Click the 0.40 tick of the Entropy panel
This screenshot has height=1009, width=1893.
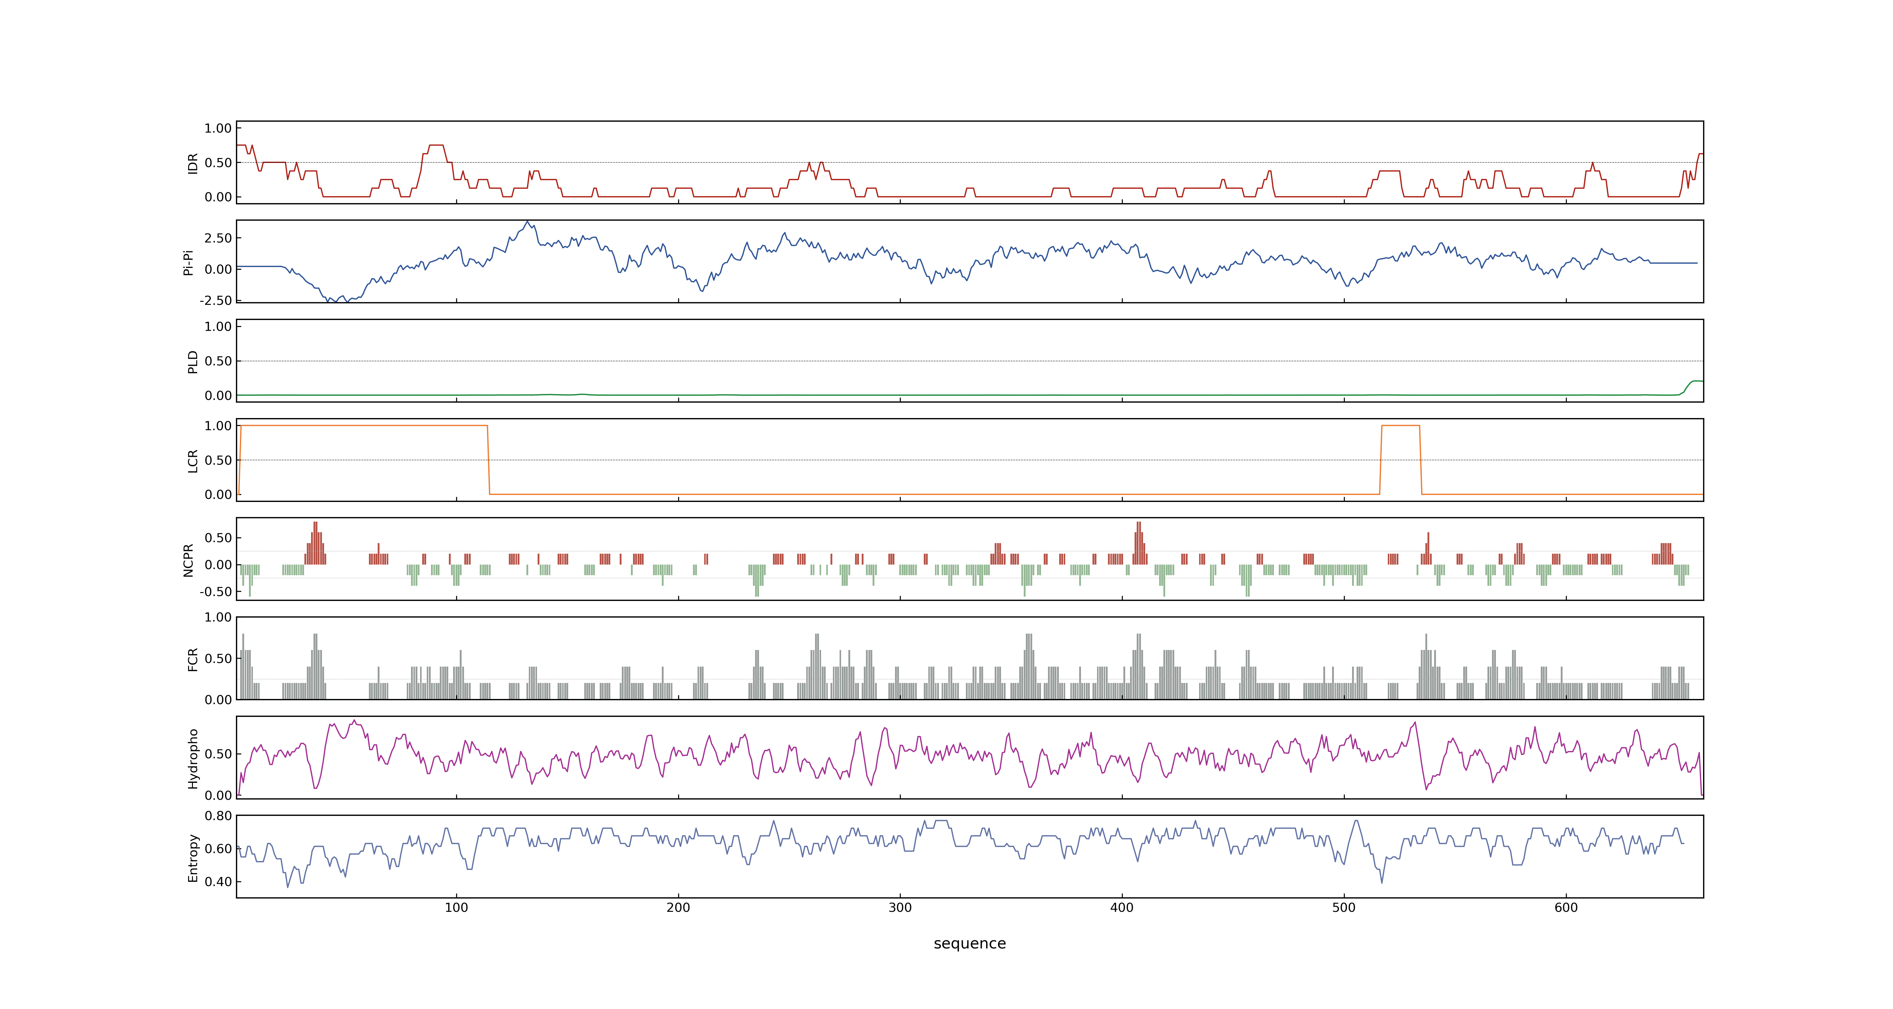coord(218,882)
